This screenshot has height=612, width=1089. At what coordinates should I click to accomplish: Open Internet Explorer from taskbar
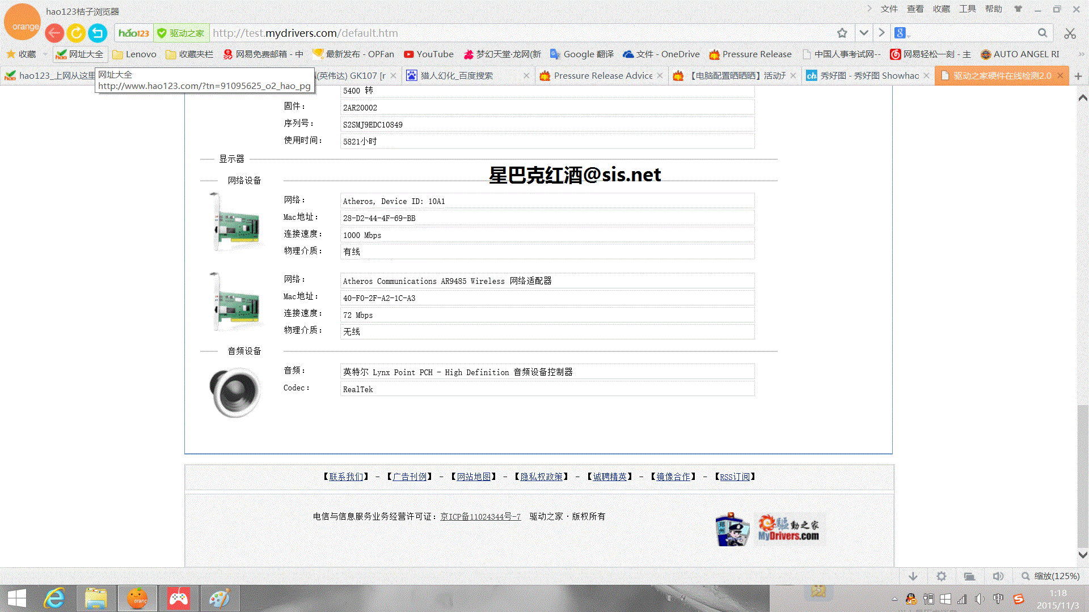tap(55, 598)
